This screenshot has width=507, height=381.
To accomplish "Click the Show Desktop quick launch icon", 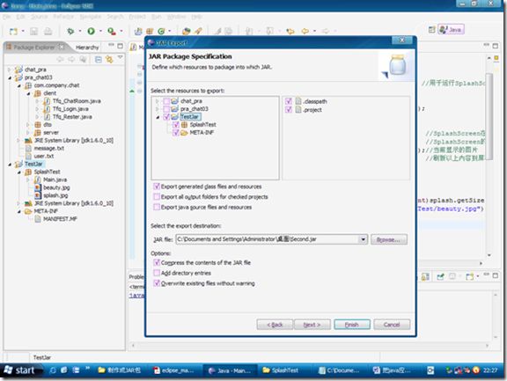I will 64,370.
